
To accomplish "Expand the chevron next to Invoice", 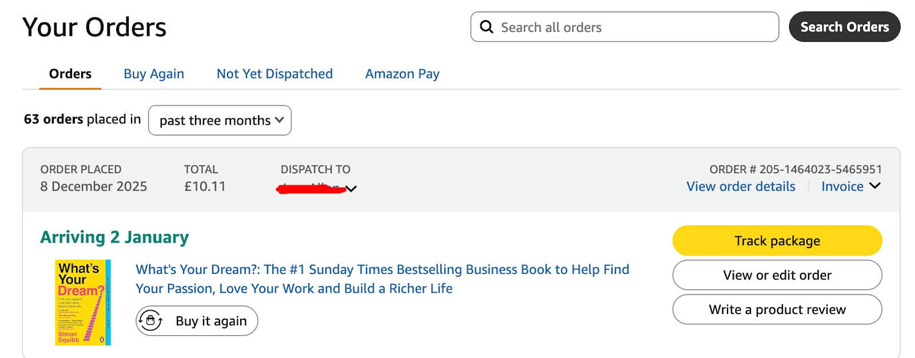I will [874, 186].
